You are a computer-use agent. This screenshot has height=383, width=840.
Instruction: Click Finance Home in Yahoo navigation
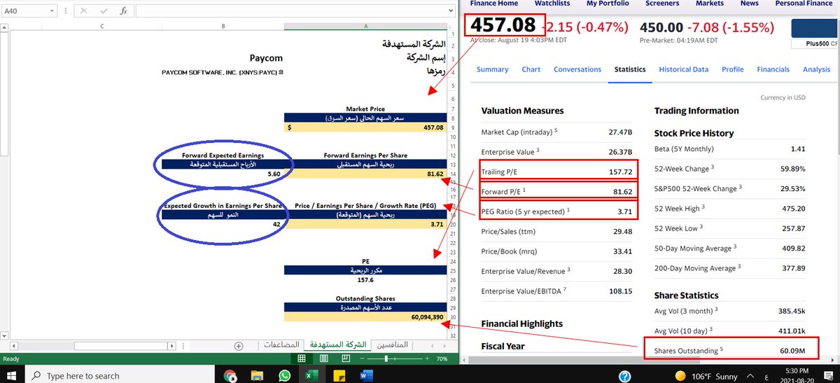coord(494,4)
